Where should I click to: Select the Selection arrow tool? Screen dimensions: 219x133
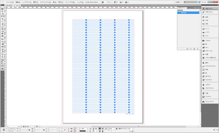(x=3, y=9)
